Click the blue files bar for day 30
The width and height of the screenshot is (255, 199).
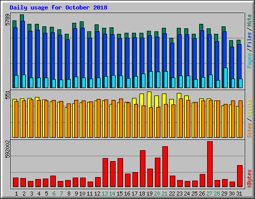click(x=232, y=63)
